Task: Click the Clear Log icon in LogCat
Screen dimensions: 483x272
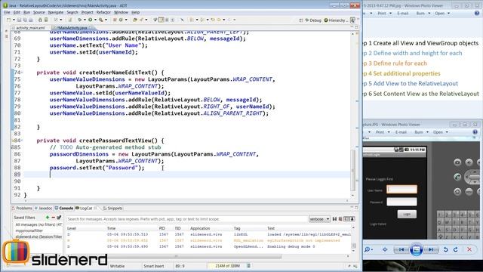Action: 340,219
